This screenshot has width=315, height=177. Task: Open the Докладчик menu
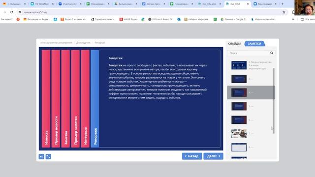[x=83, y=43]
